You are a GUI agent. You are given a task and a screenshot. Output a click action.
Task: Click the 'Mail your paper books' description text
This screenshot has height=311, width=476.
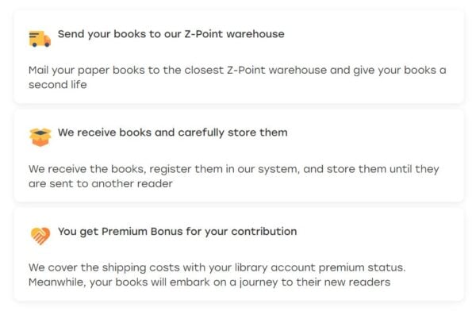pos(237,77)
